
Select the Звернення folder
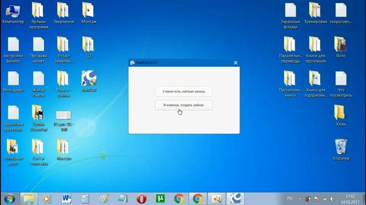tap(63, 13)
